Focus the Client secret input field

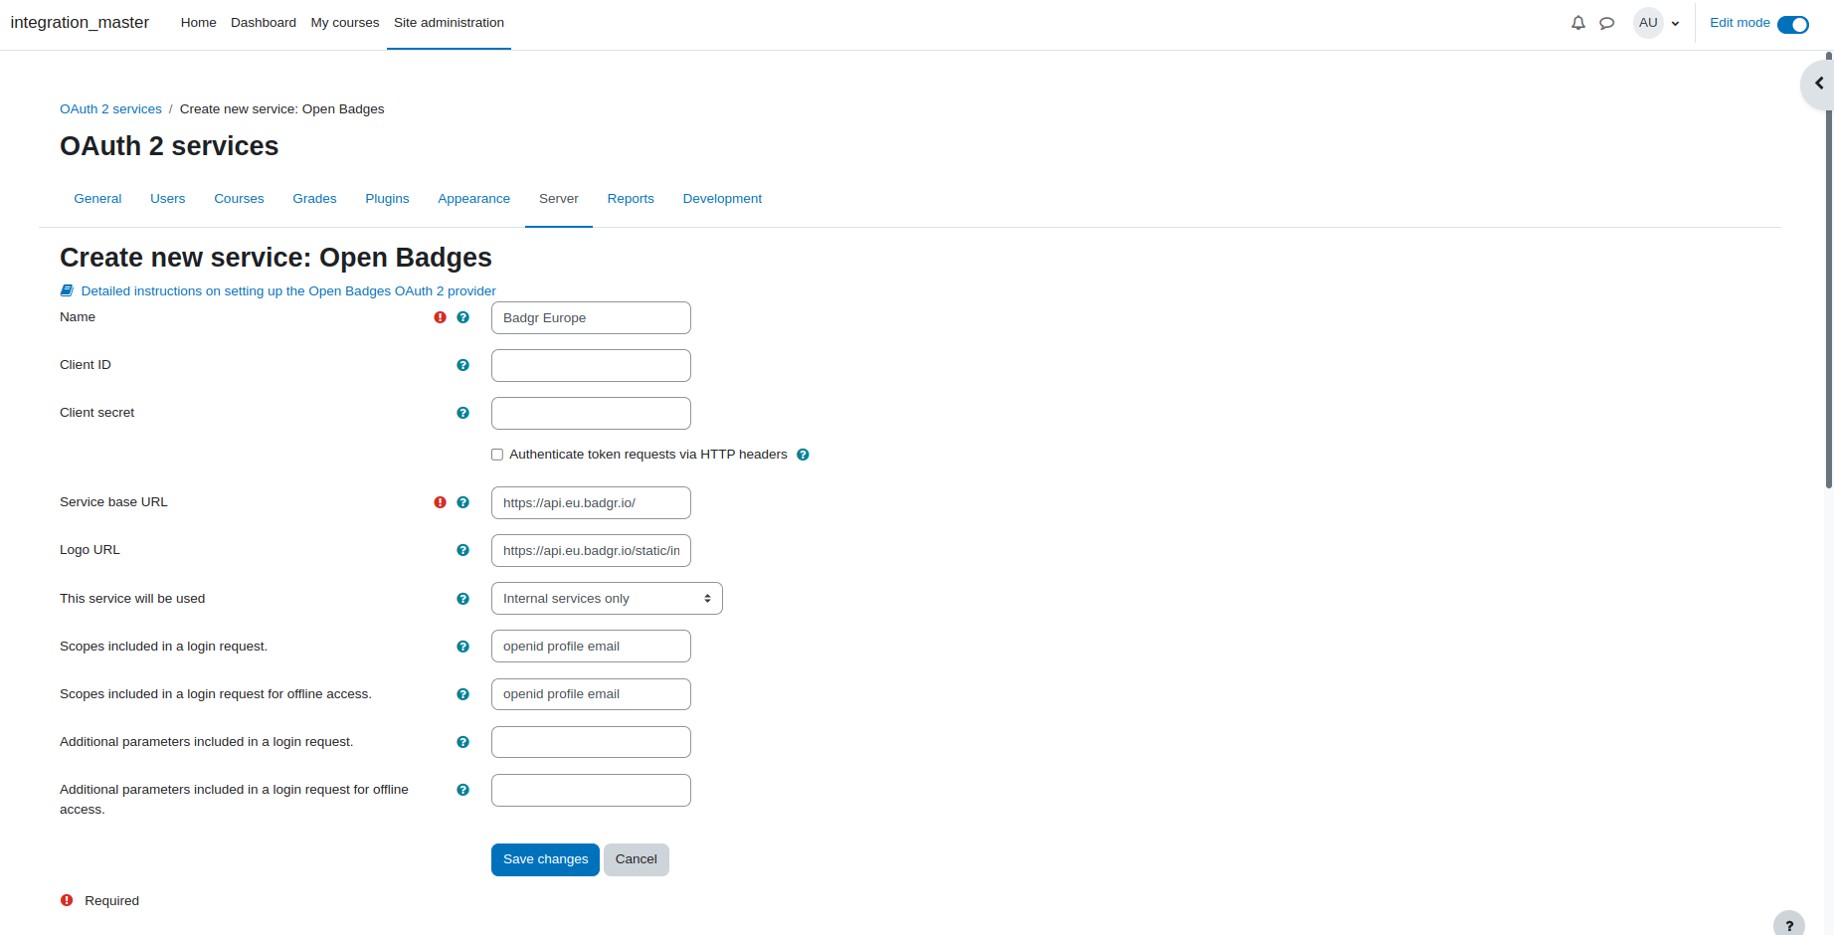pyautogui.click(x=591, y=414)
